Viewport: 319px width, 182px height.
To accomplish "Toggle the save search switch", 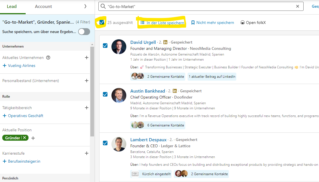I will point(84,32).
